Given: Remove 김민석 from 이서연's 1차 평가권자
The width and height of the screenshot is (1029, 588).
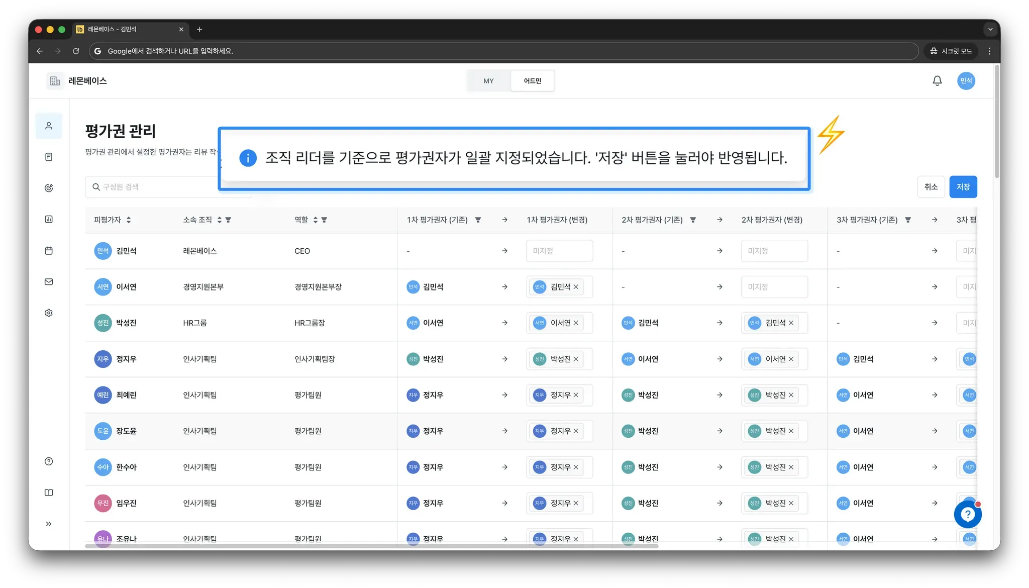Looking at the screenshot, I should pos(576,287).
